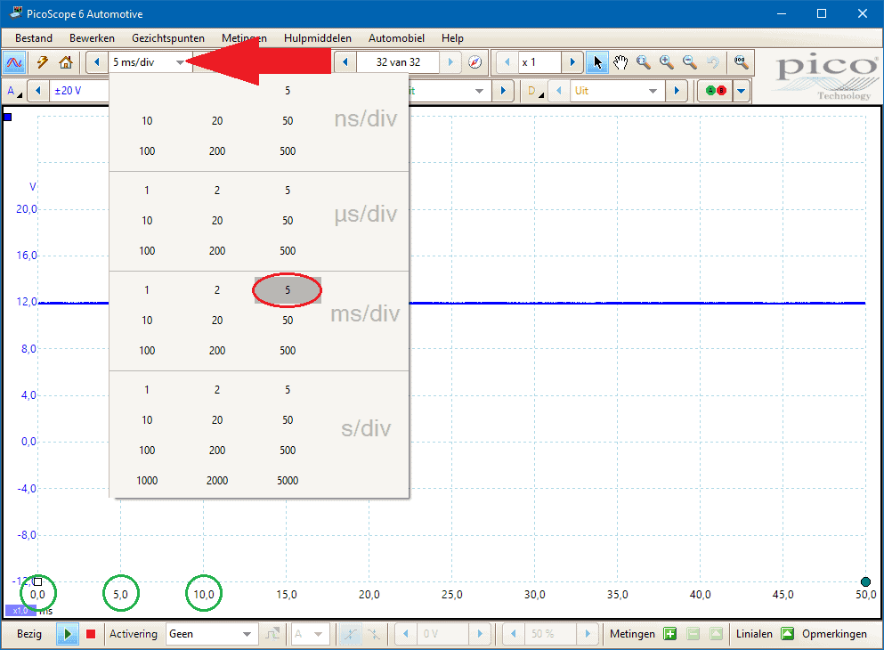Click the edit measurement icon beside the minus icon
884x650 pixels.
click(716, 634)
